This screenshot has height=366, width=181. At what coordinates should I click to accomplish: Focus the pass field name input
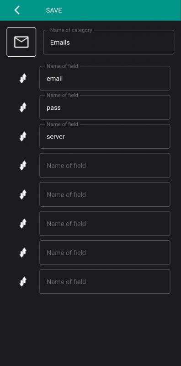coord(105,107)
